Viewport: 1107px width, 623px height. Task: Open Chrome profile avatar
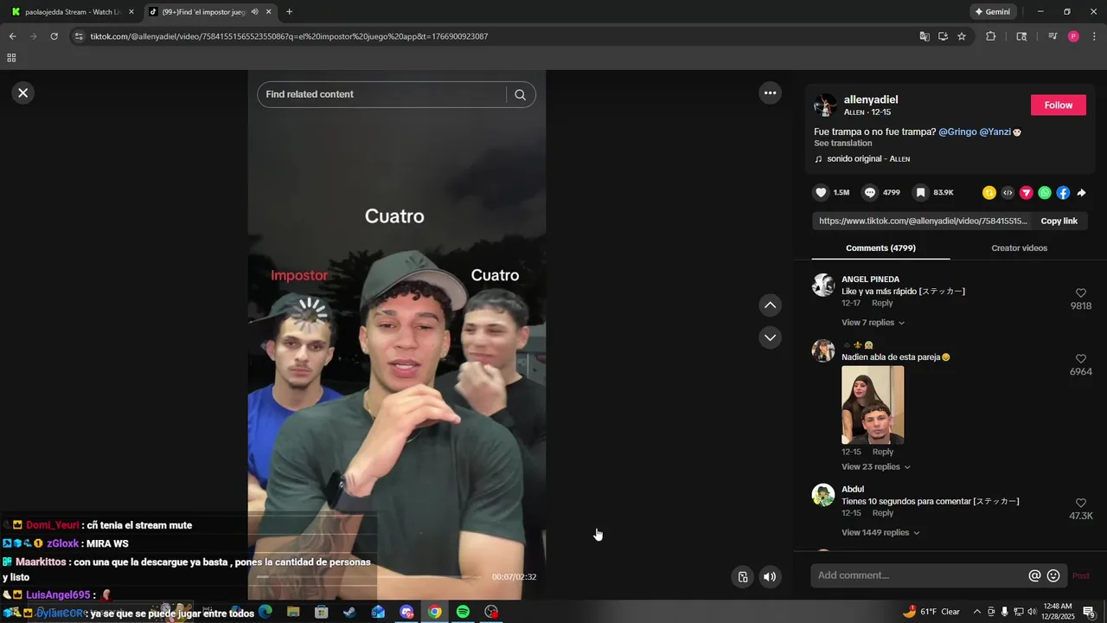coord(1073,36)
